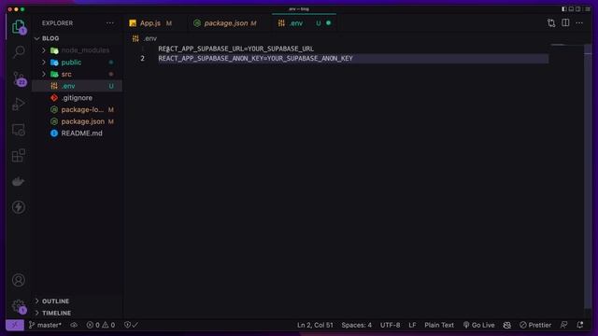
Task: Open Plain Text language mode selector
Action: pyautogui.click(x=439, y=325)
